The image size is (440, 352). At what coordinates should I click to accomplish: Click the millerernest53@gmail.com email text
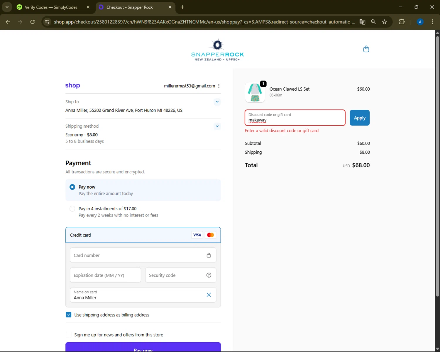click(189, 86)
